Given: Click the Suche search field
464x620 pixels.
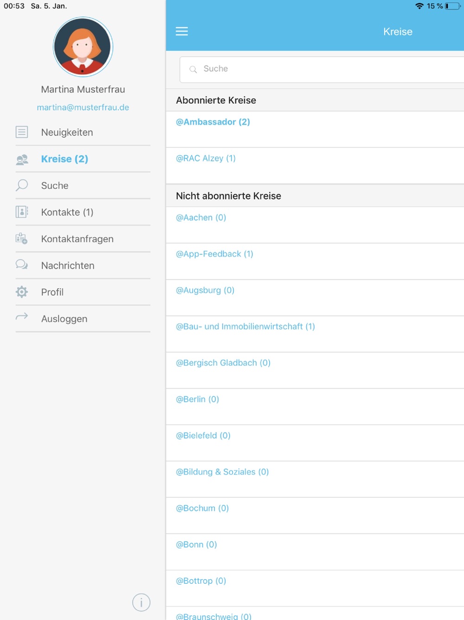Looking at the screenshot, I should tap(322, 69).
